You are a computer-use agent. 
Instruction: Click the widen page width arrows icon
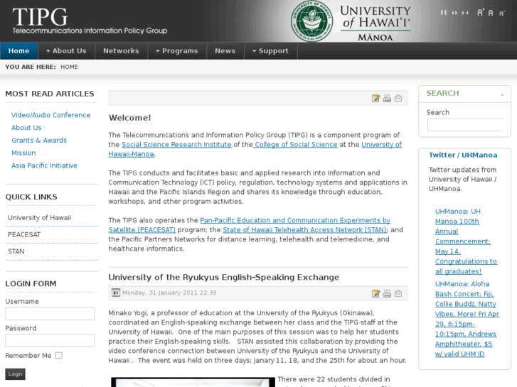click(x=454, y=13)
